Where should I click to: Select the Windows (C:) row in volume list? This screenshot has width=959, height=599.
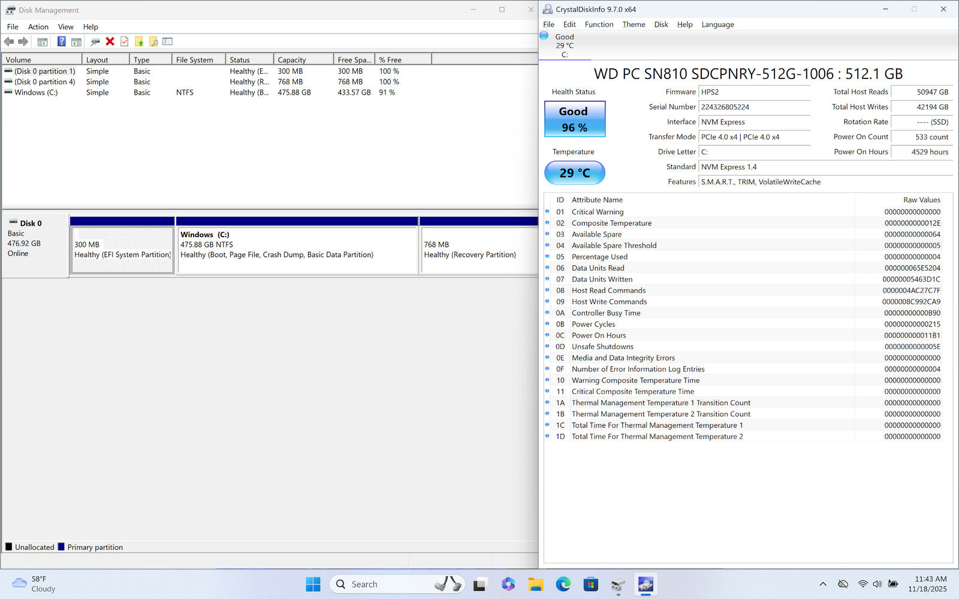pos(36,93)
